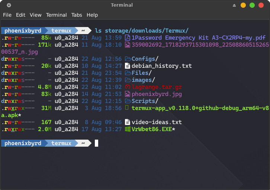Maximize window with green button
This screenshot has height=190, width=270.
252,5
